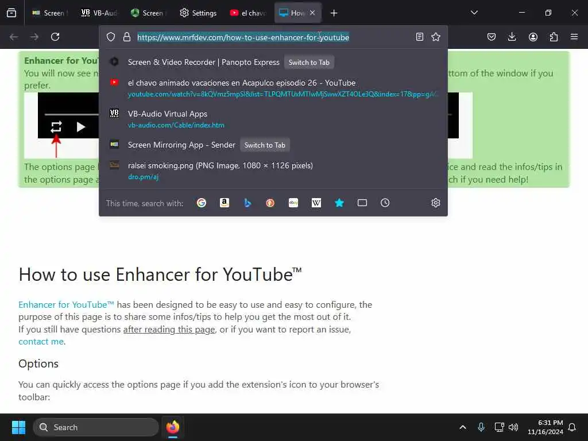Search open tabs icon
588x441 pixels.
tap(362, 203)
